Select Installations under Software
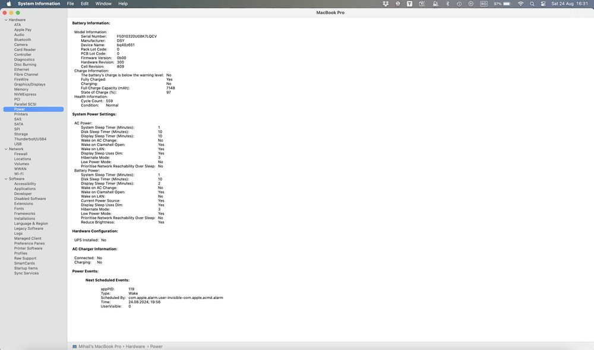Image resolution: width=594 pixels, height=350 pixels. [24, 218]
